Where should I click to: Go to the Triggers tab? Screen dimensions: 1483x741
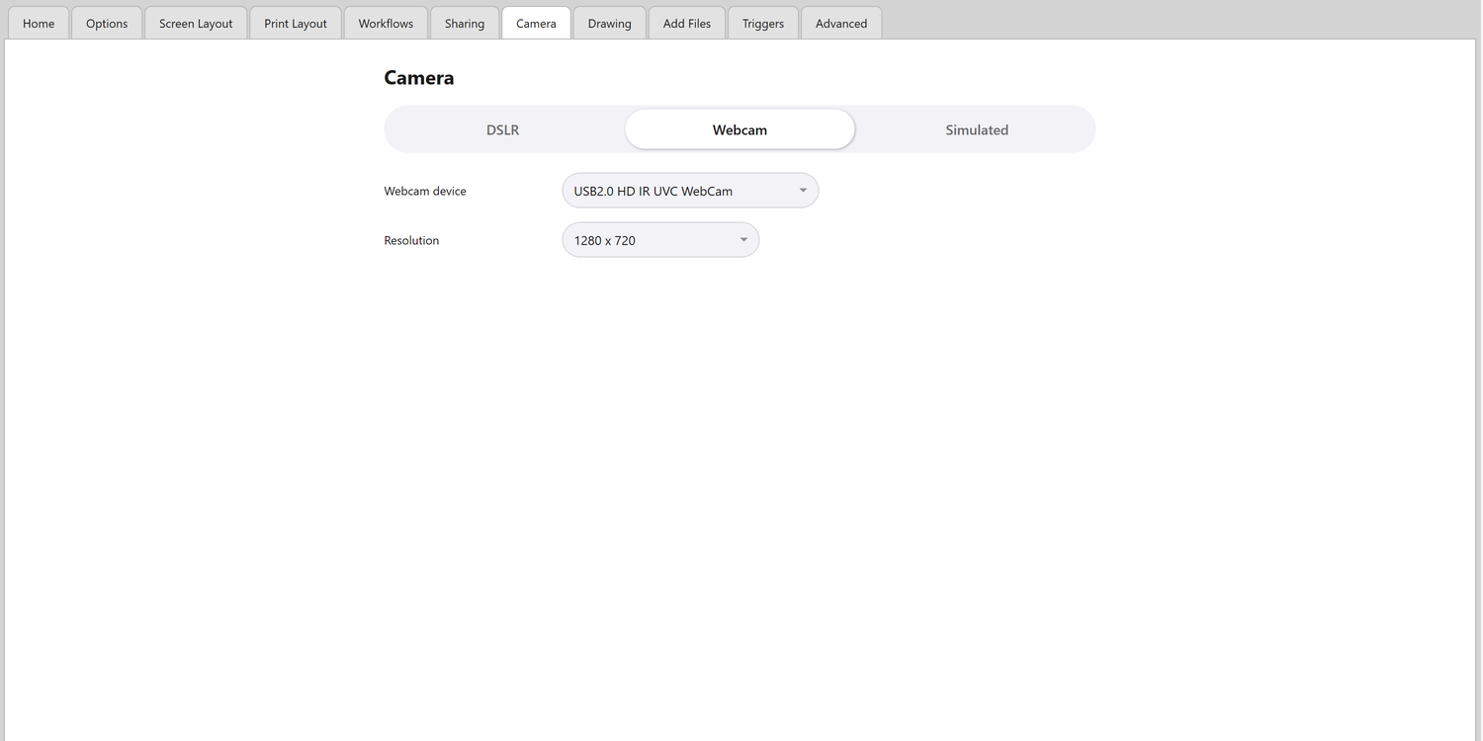[x=763, y=23]
